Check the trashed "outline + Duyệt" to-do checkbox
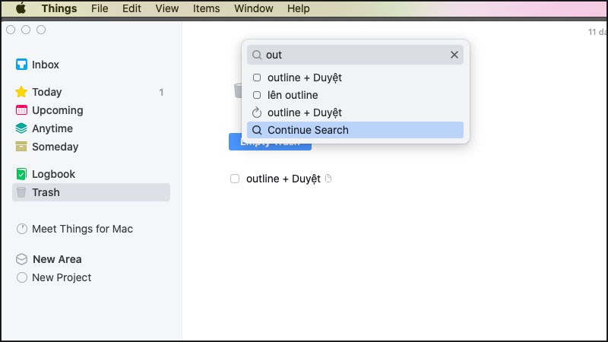Image resolution: width=608 pixels, height=342 pixels. [235, 179]
